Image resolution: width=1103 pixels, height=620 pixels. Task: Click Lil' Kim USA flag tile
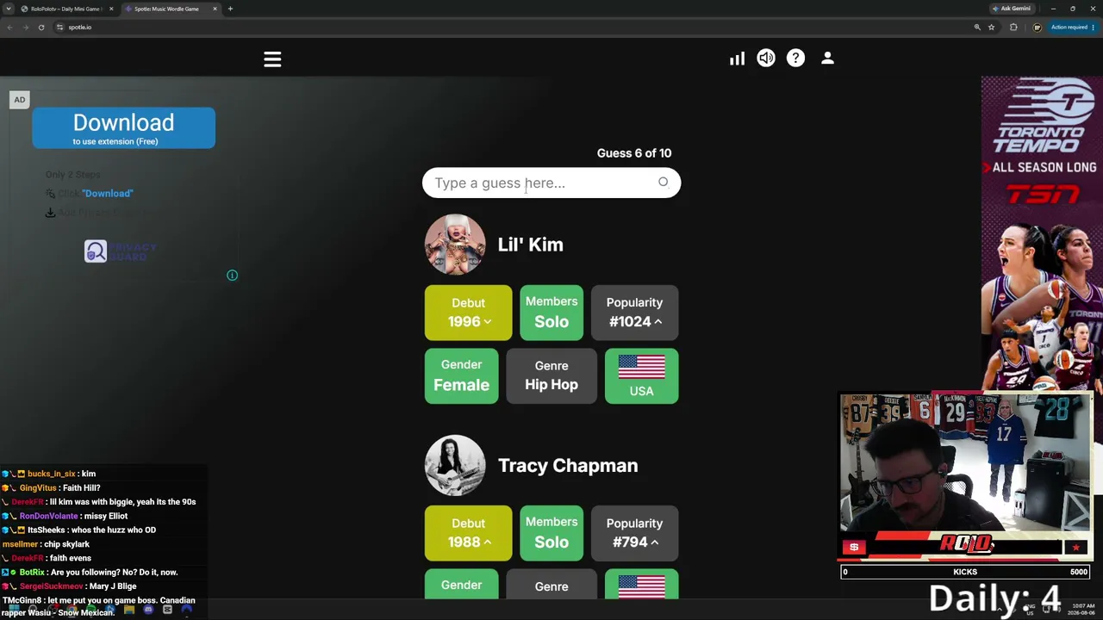point(641,375)
